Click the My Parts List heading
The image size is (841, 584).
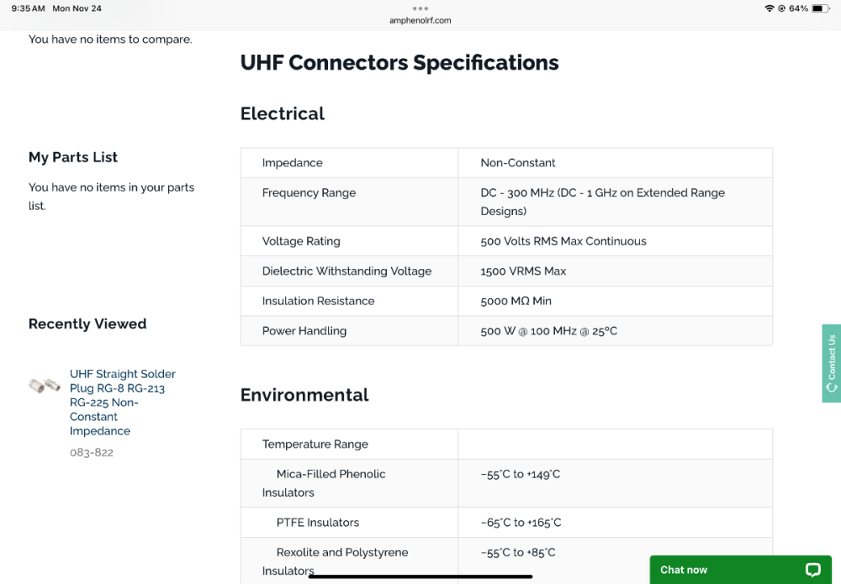pyautogui.click(x=73, y=157)
